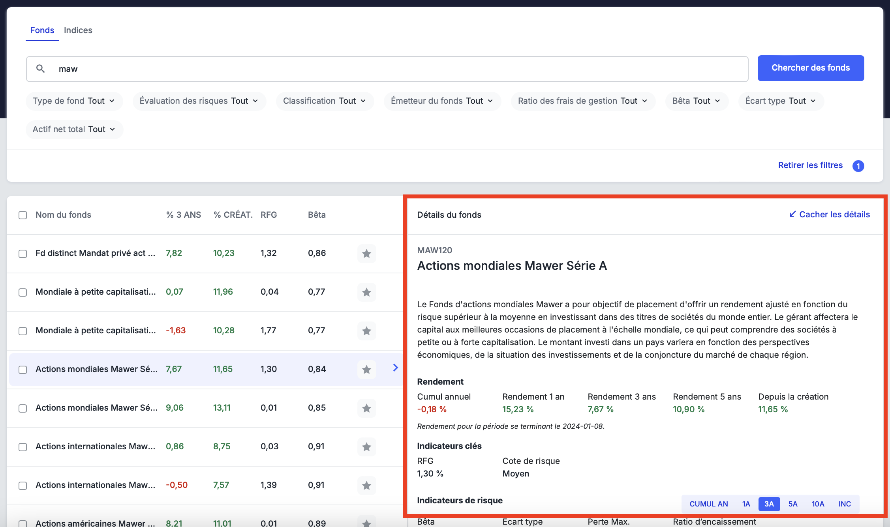This screenshot has height=527, width=890.
Task: Check the Actions internationales Mawer 0,86 row
Action: pos(23,447)
